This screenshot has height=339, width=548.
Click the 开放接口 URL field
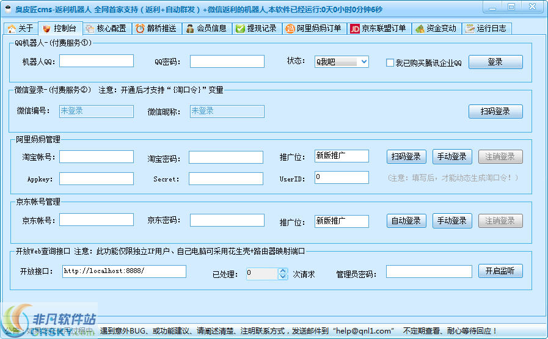(124, 271)
